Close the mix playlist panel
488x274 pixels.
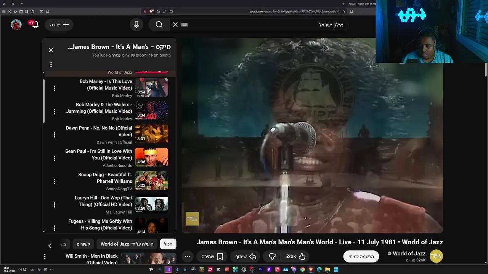[x=51, y=50]
